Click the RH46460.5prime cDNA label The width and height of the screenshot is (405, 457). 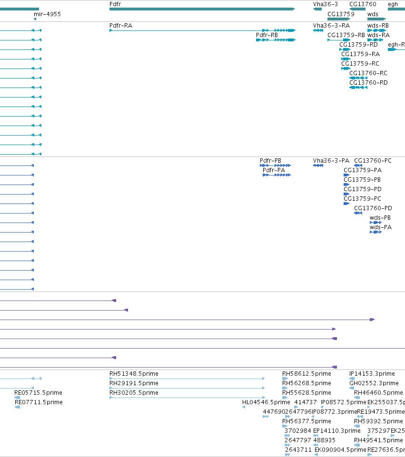pos(378,393)
